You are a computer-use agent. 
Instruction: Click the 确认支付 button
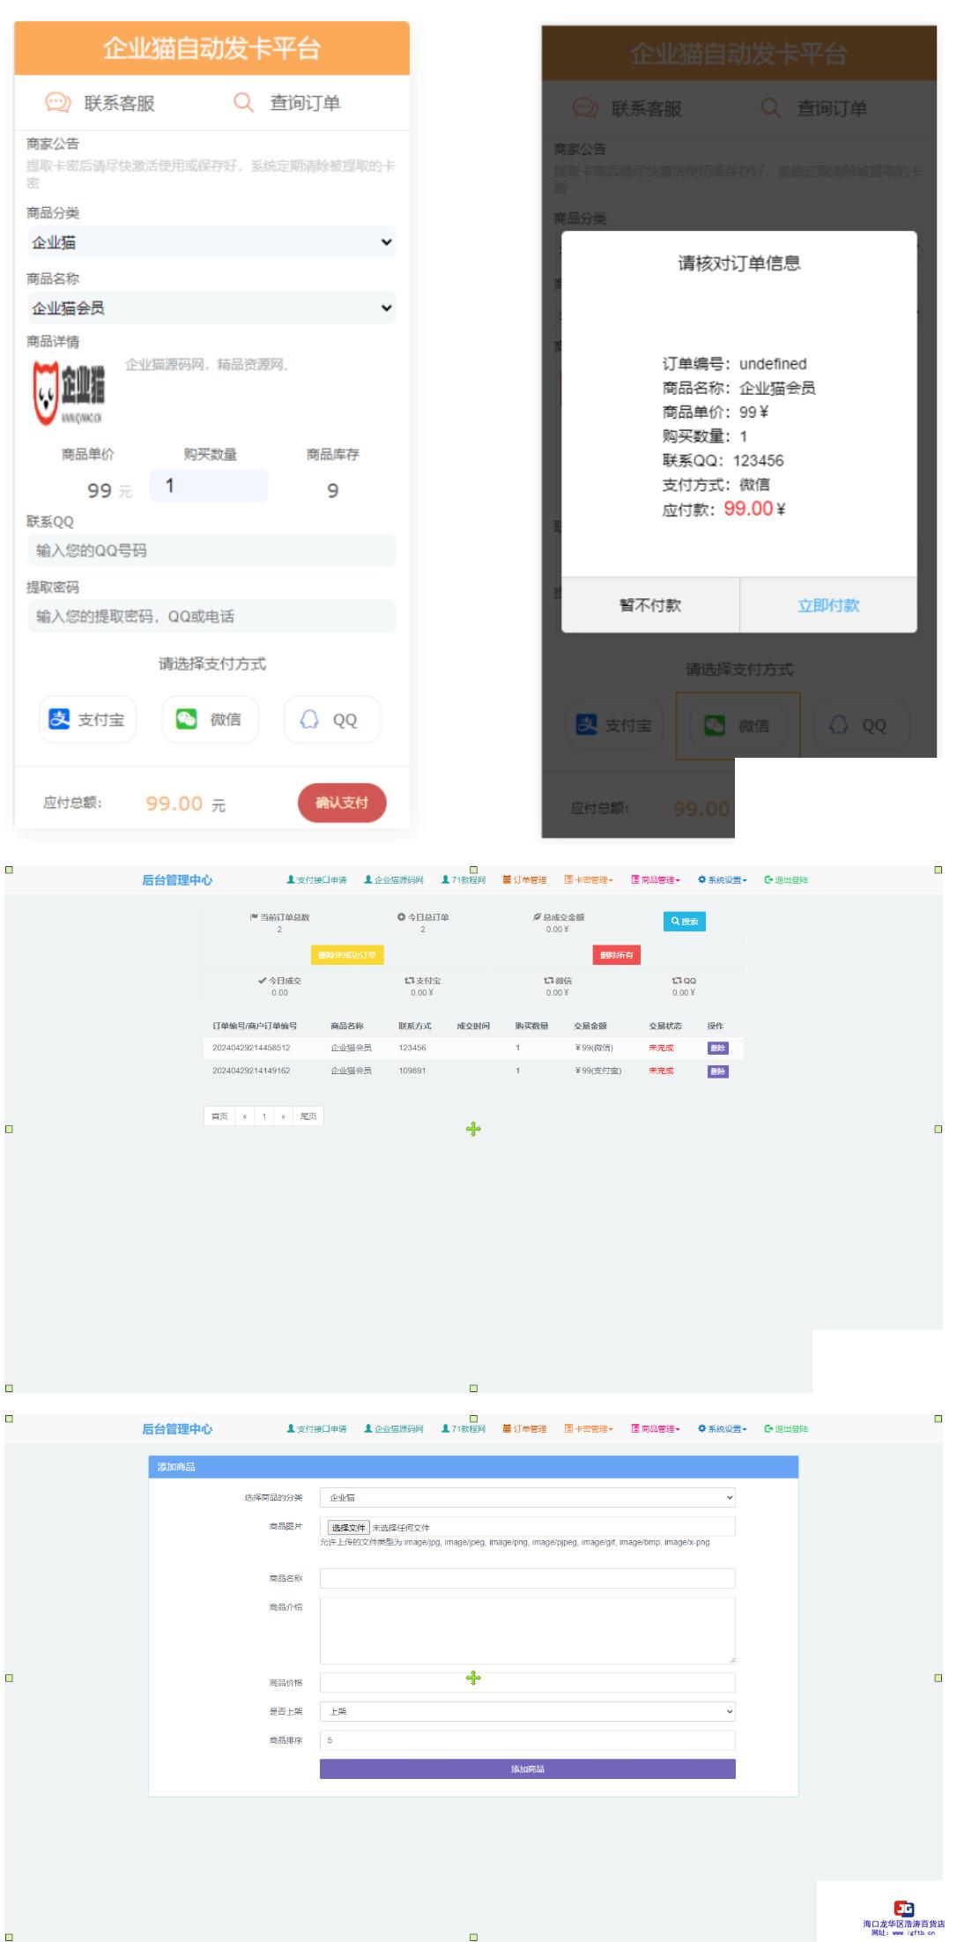point(342,803)
